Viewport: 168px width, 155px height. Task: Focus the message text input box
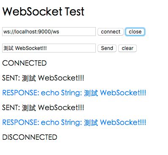49,48
